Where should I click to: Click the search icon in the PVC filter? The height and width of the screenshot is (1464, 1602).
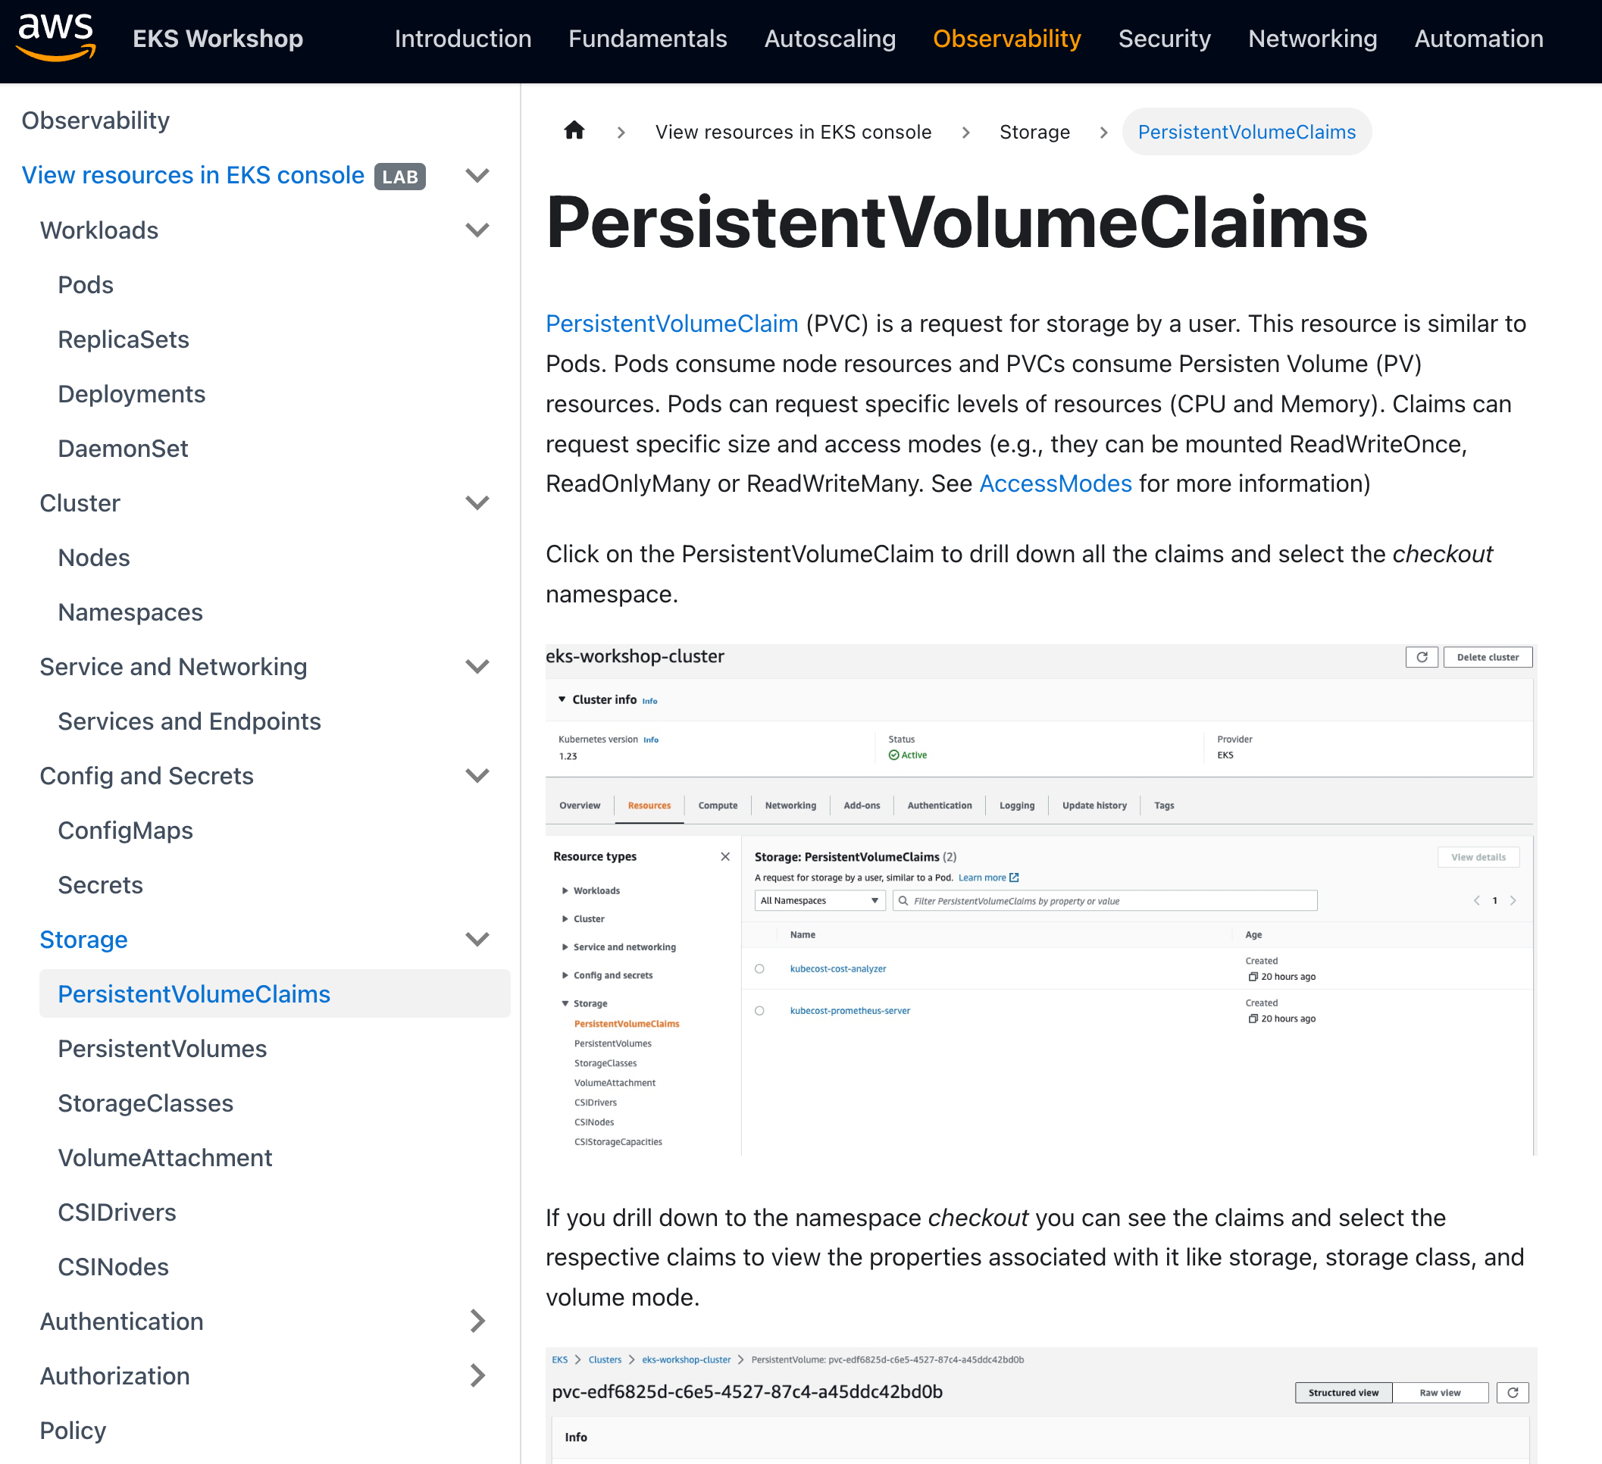903,900
